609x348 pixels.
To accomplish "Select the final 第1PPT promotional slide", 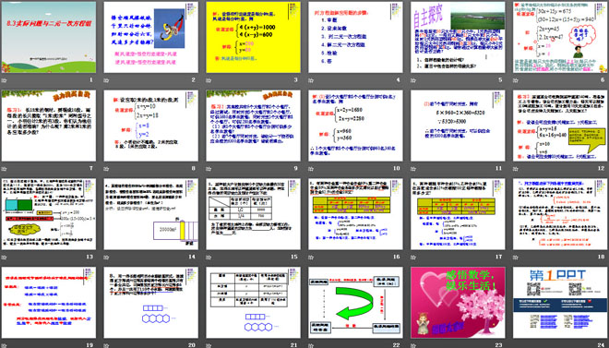I will pos(560,303).
